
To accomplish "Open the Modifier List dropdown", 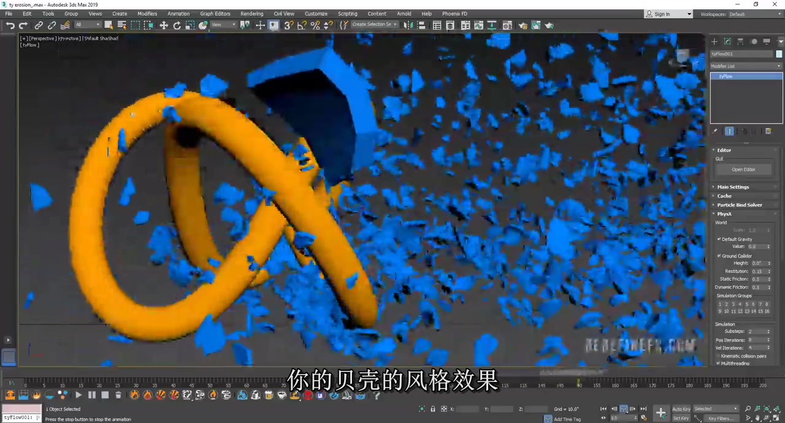I will tap(745, 66).
